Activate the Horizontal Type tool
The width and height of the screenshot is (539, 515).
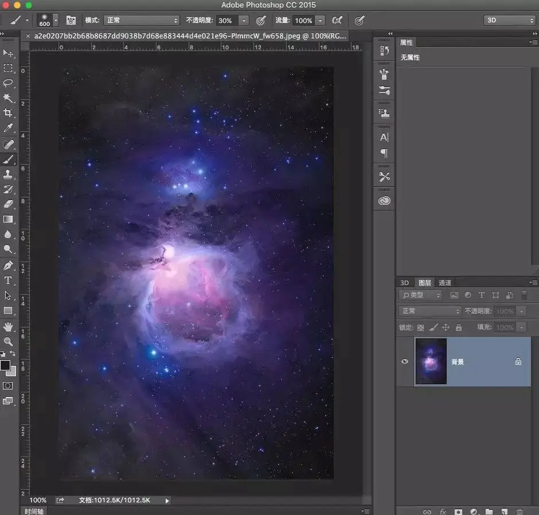[8, 280]
